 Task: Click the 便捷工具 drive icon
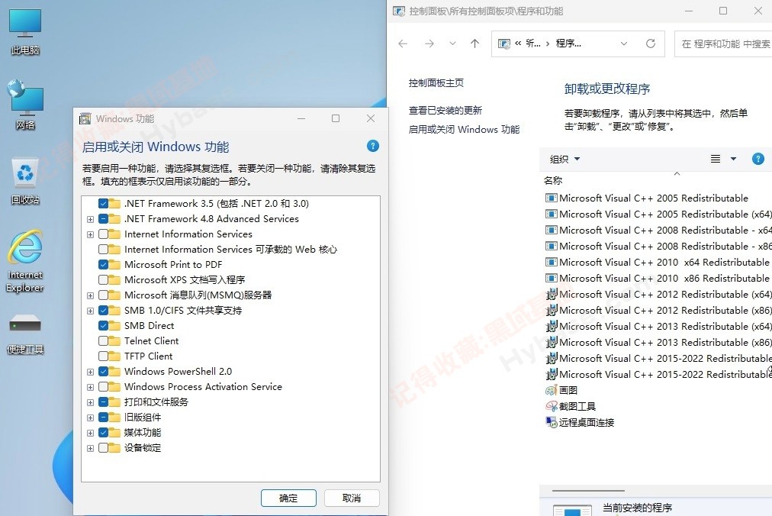pyautogui.click(x=25, y=334)
